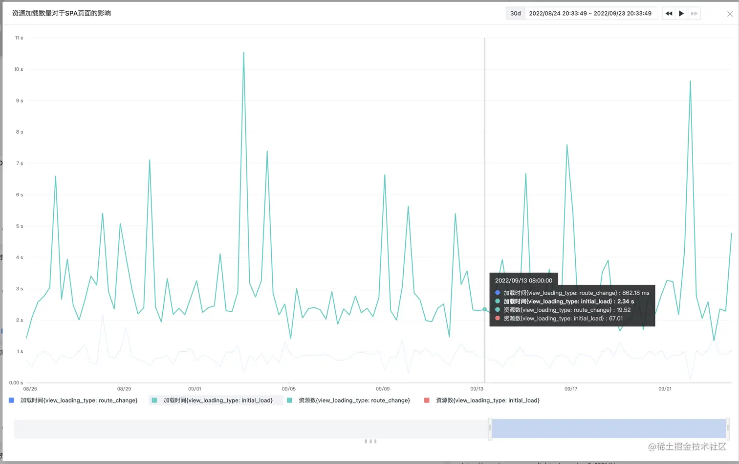The height and width of the screenshot is (464, 739).
Task: Edit the date range 2022/08/24 ~ 2022/09/23 field
Action: pyautogui.click(x=590, y=14)
